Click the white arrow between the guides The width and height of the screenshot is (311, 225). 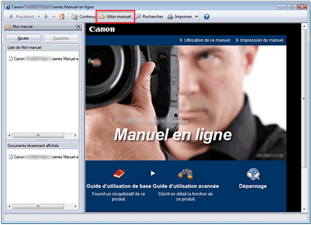(152, 173)
